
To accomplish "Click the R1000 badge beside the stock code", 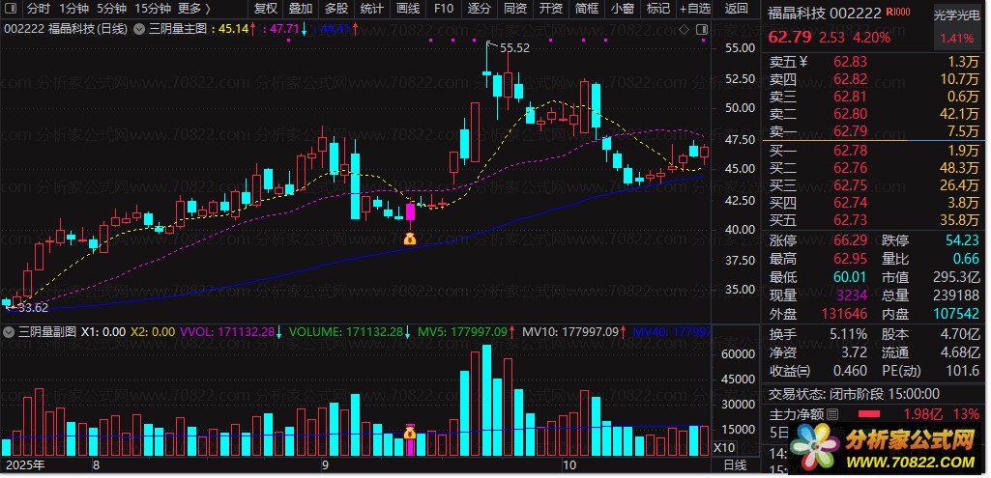I will 898,12.
